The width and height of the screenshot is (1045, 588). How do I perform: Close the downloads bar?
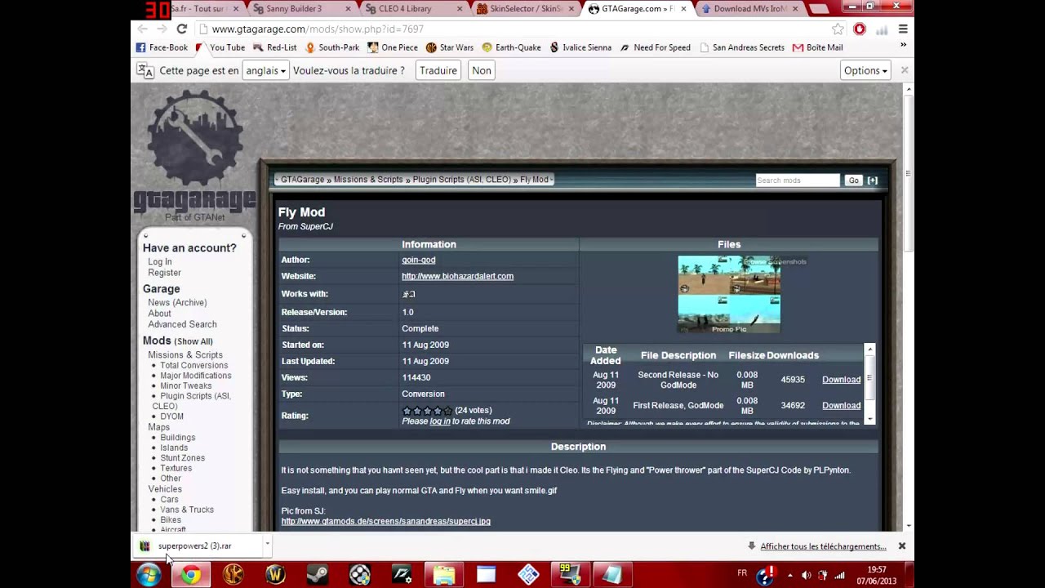click(902, 546)
